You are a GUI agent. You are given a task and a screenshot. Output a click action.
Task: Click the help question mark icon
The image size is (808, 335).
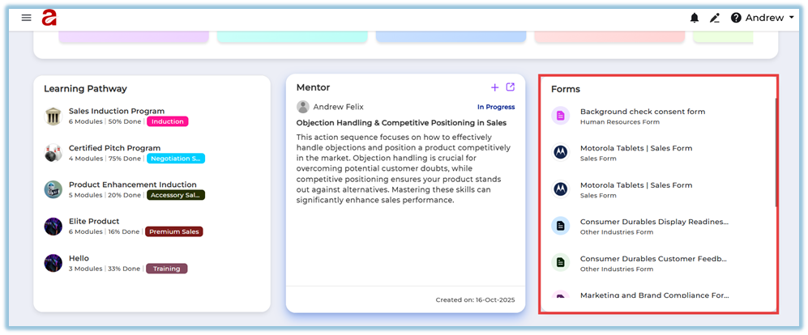coord(736,18)
